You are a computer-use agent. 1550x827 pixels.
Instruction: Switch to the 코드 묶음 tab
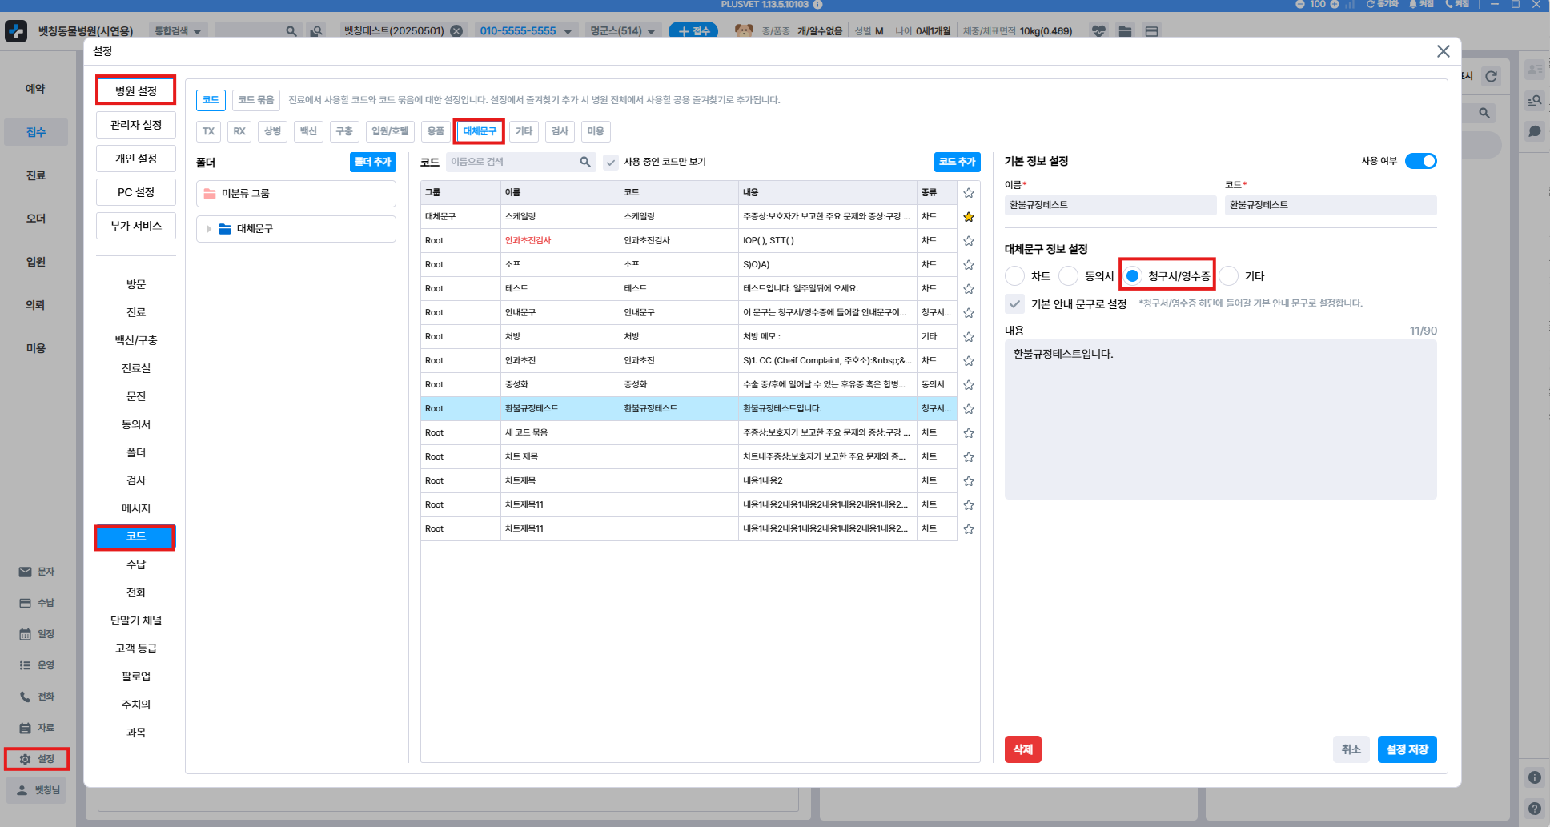tap(255, 100)
